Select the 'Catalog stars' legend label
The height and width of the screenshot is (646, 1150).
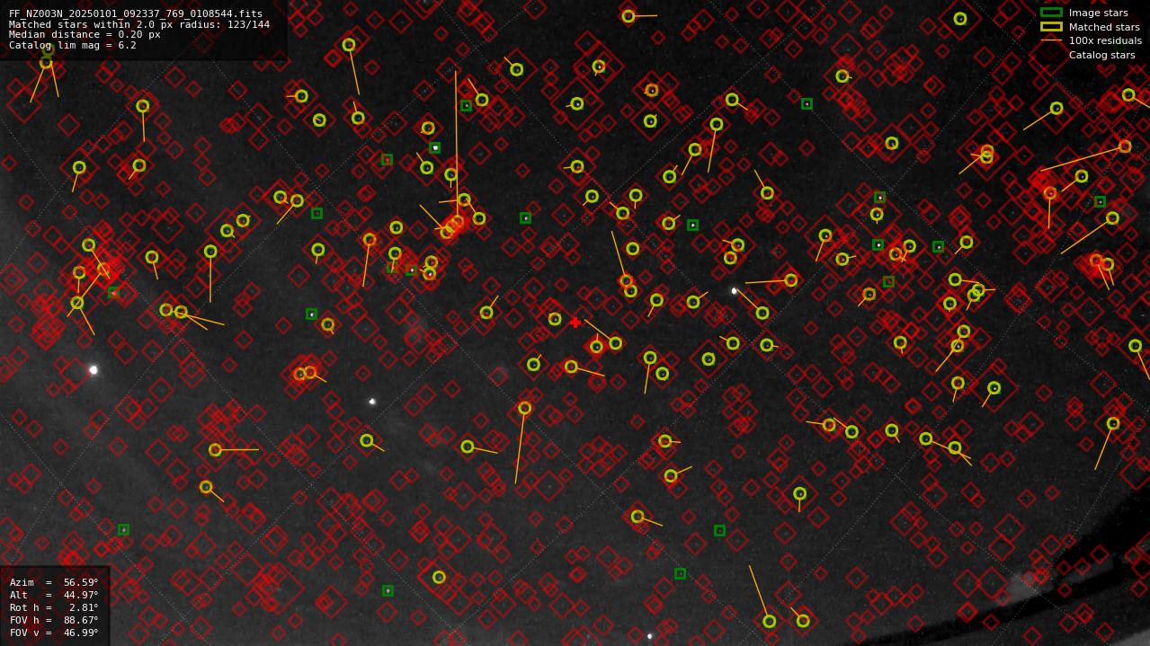tap(1101, 55)
